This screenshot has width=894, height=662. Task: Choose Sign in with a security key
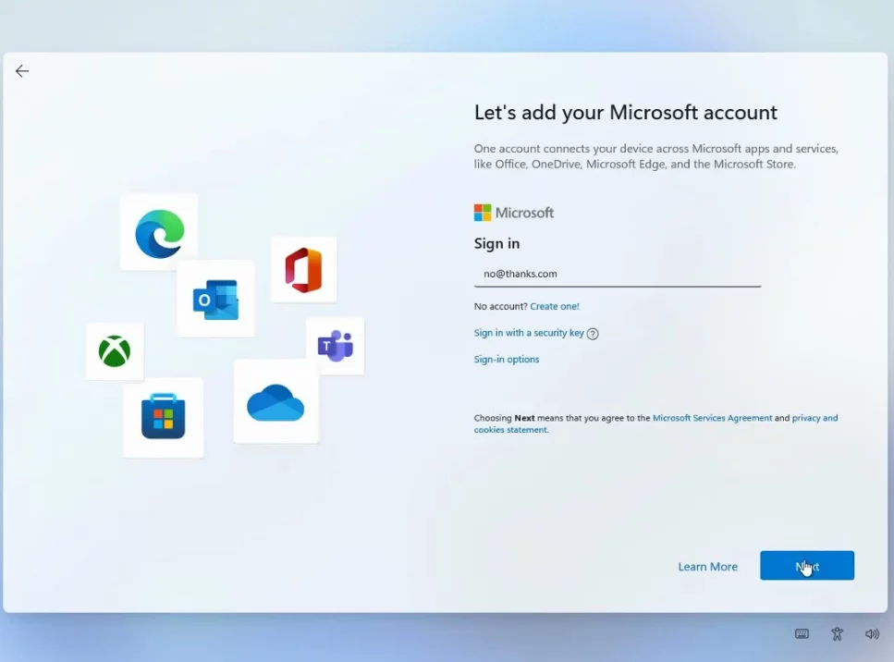(x=529, y=333)
